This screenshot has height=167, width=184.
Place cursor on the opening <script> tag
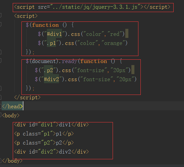pyautogui.click(x=26, y=16)
